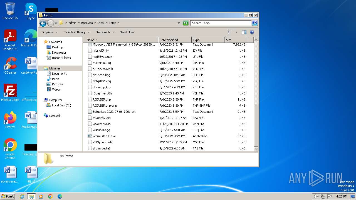Click the Firefox desktop icon
The image size is (356, 200).
(10, 120)
